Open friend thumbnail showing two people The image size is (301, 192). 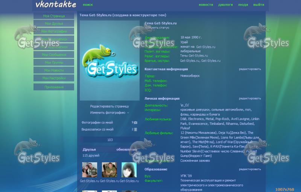click(x=90, y=170)
